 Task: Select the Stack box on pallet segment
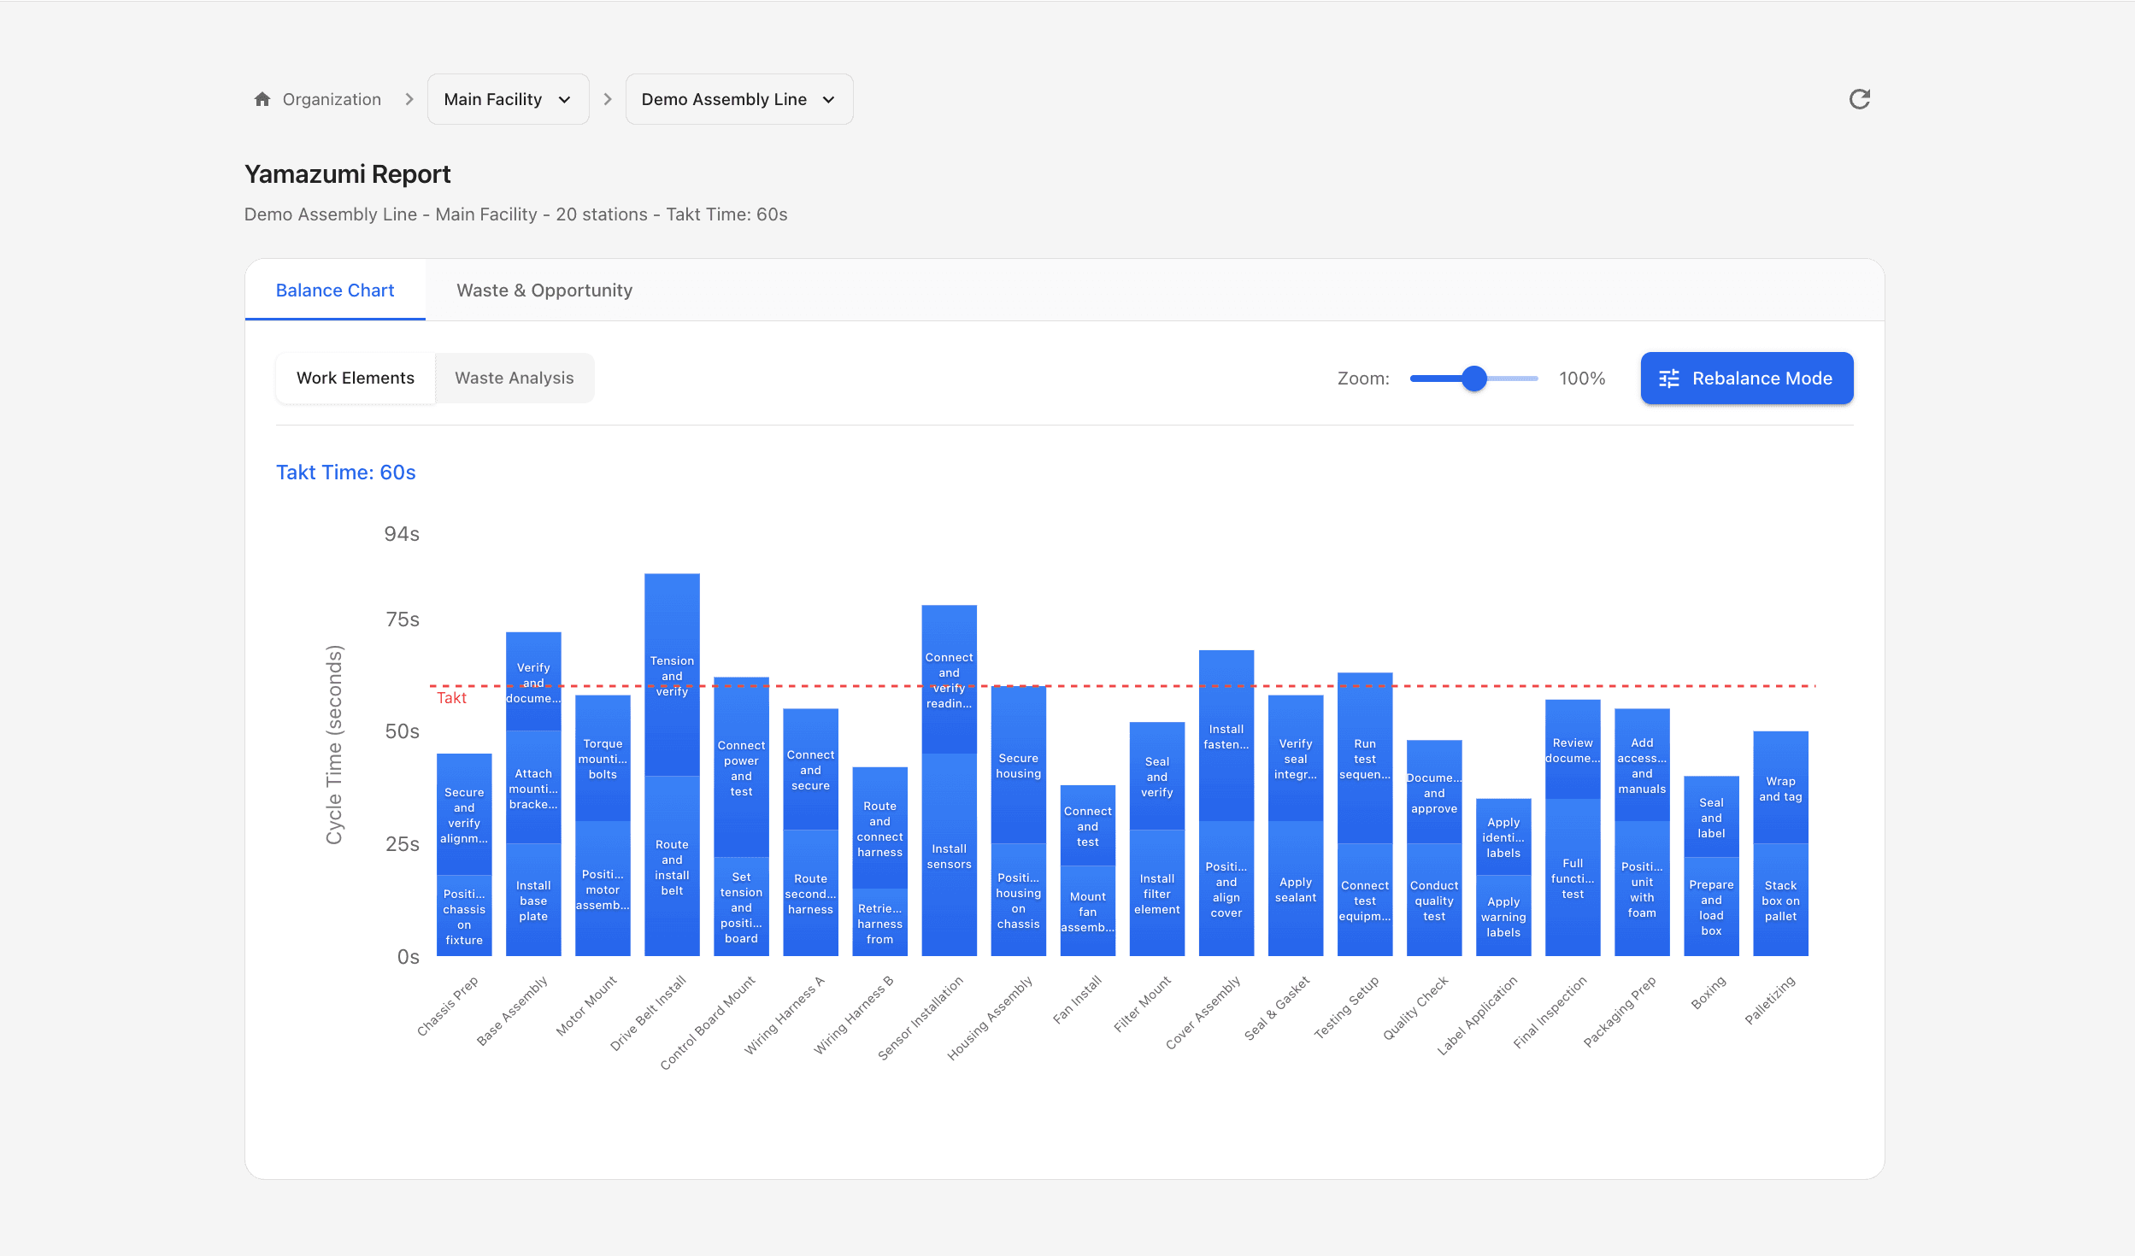[1779, 900]
